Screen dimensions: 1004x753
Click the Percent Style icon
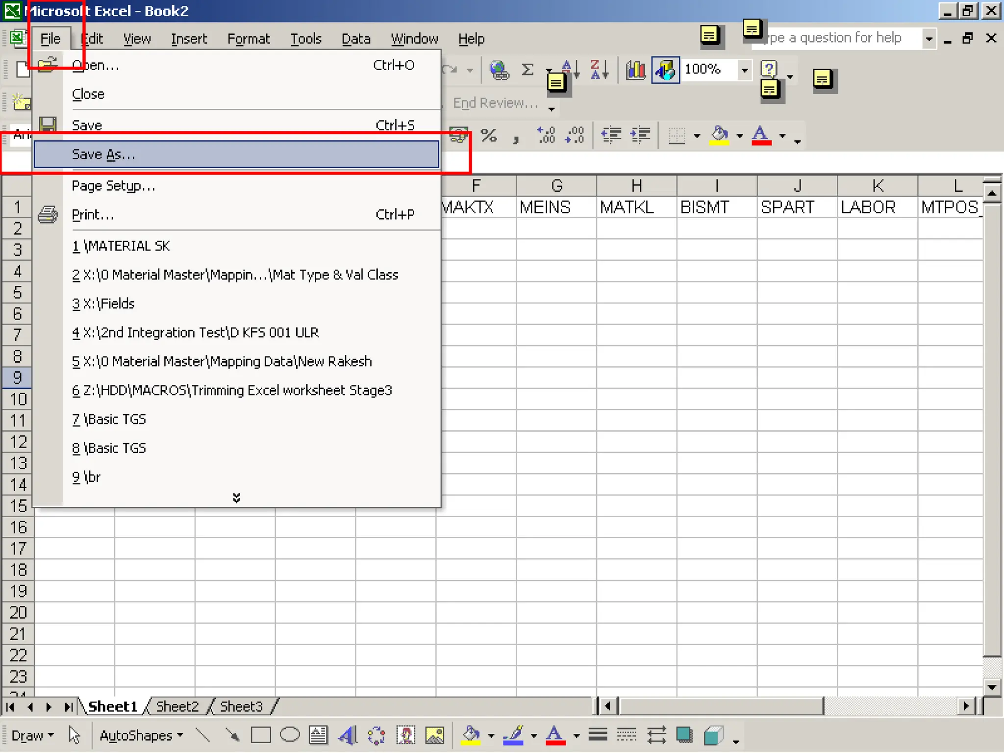point(488,135)
